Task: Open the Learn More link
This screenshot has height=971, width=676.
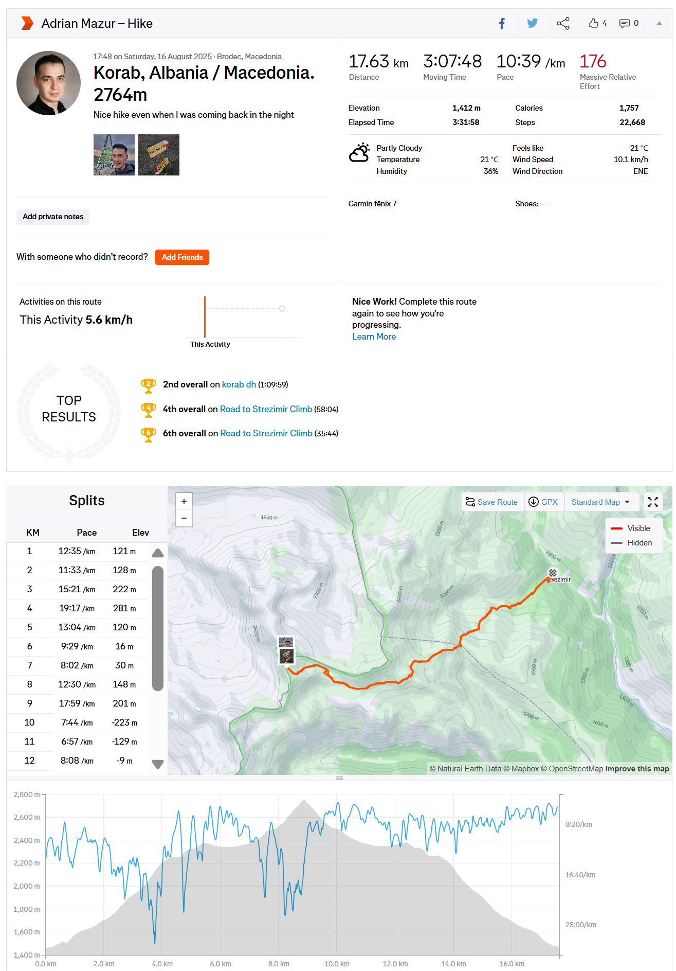Action: tap(374, 337)
